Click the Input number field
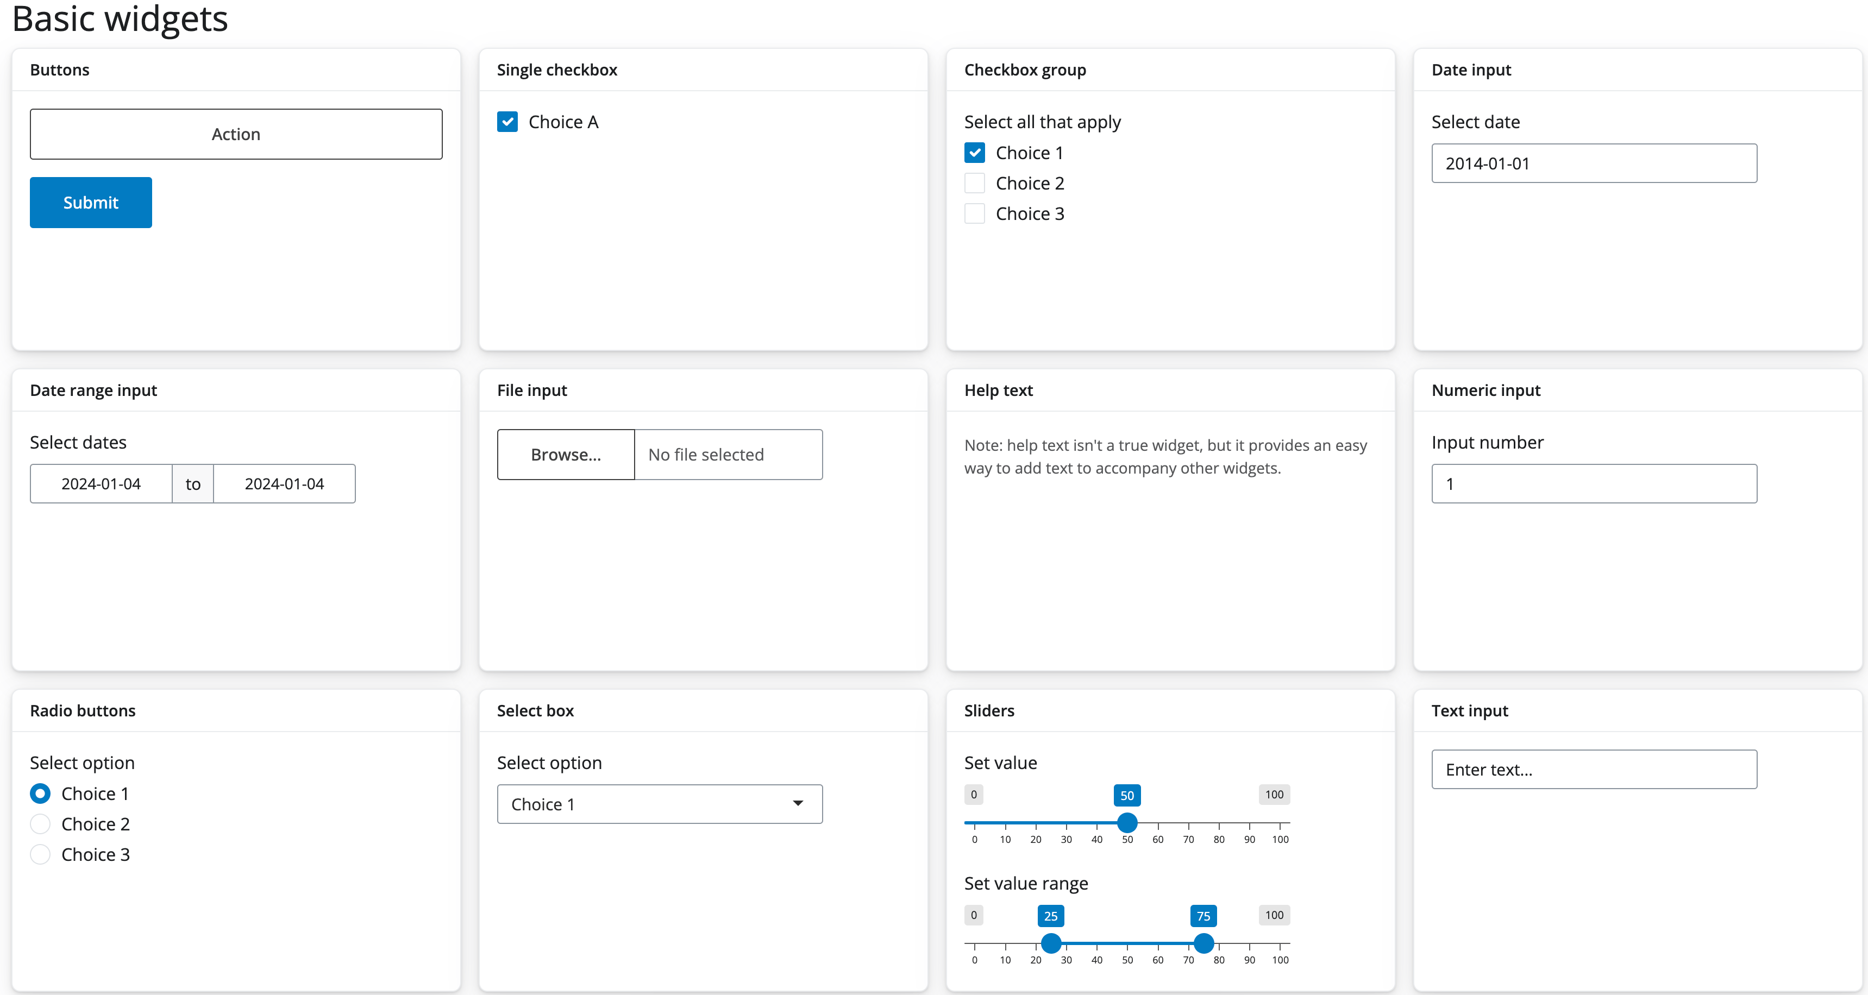 tap(1593, 483)
